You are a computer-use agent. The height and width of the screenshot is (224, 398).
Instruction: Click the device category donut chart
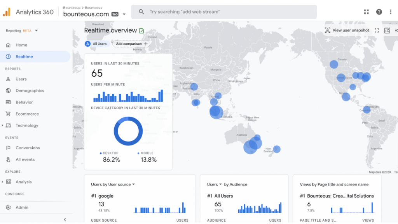click(x=128, y=131)
